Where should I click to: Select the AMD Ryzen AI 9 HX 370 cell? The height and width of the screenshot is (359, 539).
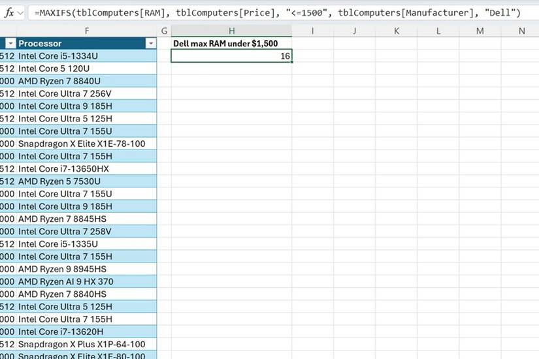86,282
